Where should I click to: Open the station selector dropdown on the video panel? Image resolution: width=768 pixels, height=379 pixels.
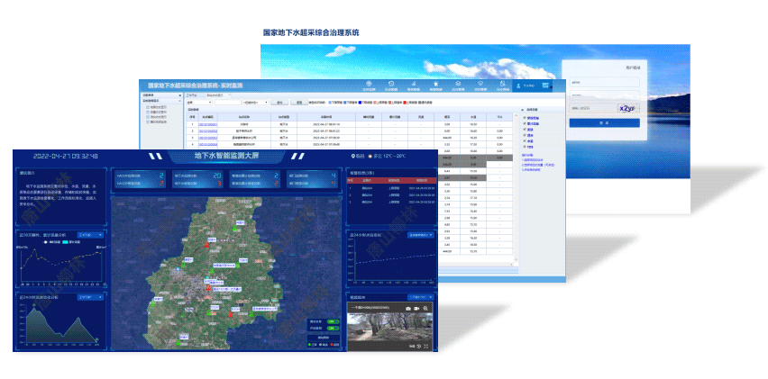(x=420, y=295)
